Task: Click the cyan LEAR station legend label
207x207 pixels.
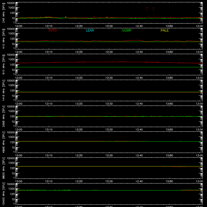Action: 90,30
